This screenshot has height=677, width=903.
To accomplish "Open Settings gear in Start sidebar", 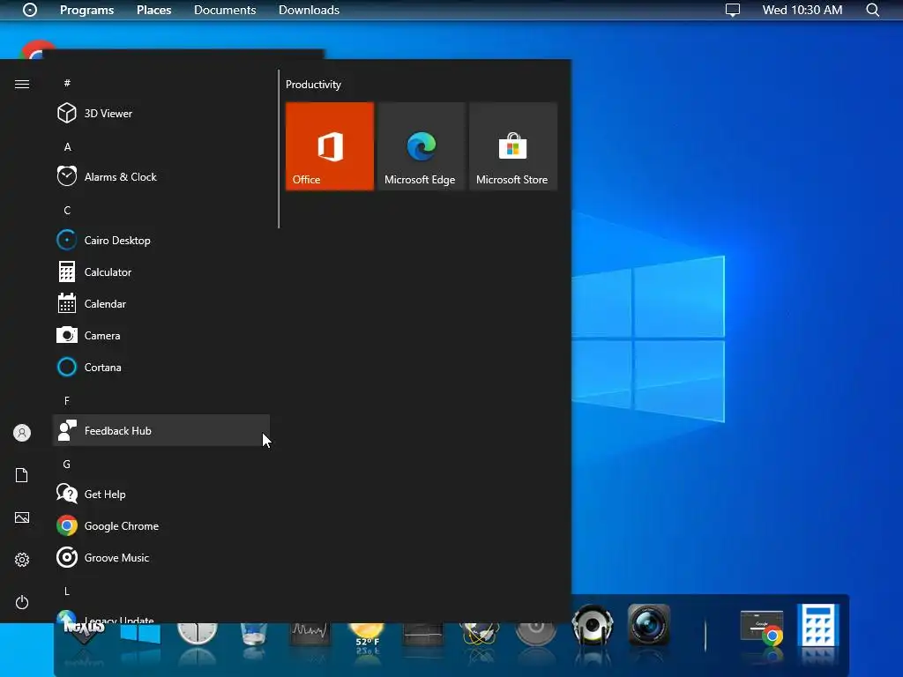I will pos(22,560).
